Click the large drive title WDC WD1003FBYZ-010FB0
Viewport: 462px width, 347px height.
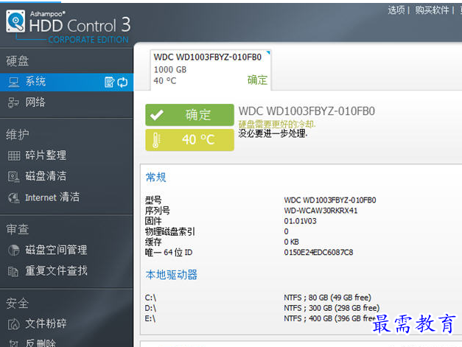point(307,111)
